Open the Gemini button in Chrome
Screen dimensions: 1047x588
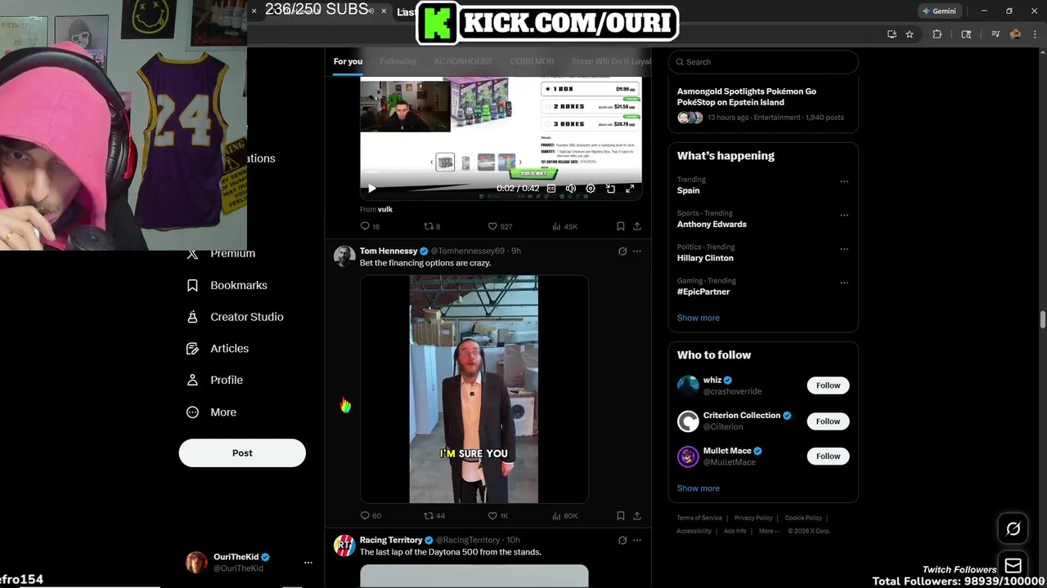pos(938,11)
